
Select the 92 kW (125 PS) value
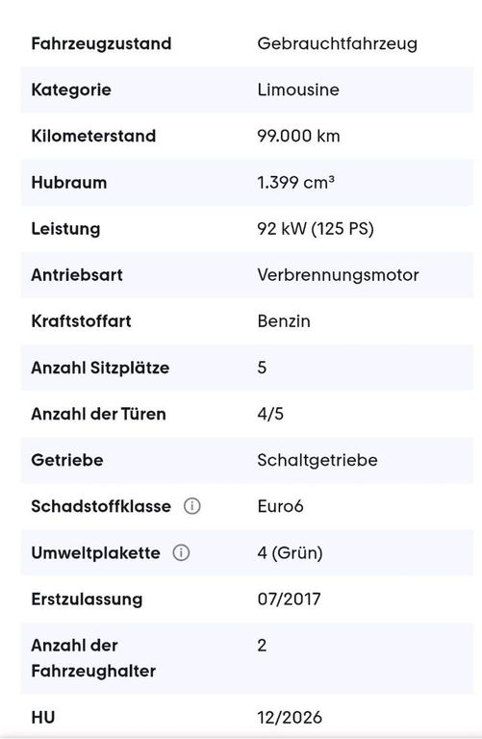click(x=316, y=229)
